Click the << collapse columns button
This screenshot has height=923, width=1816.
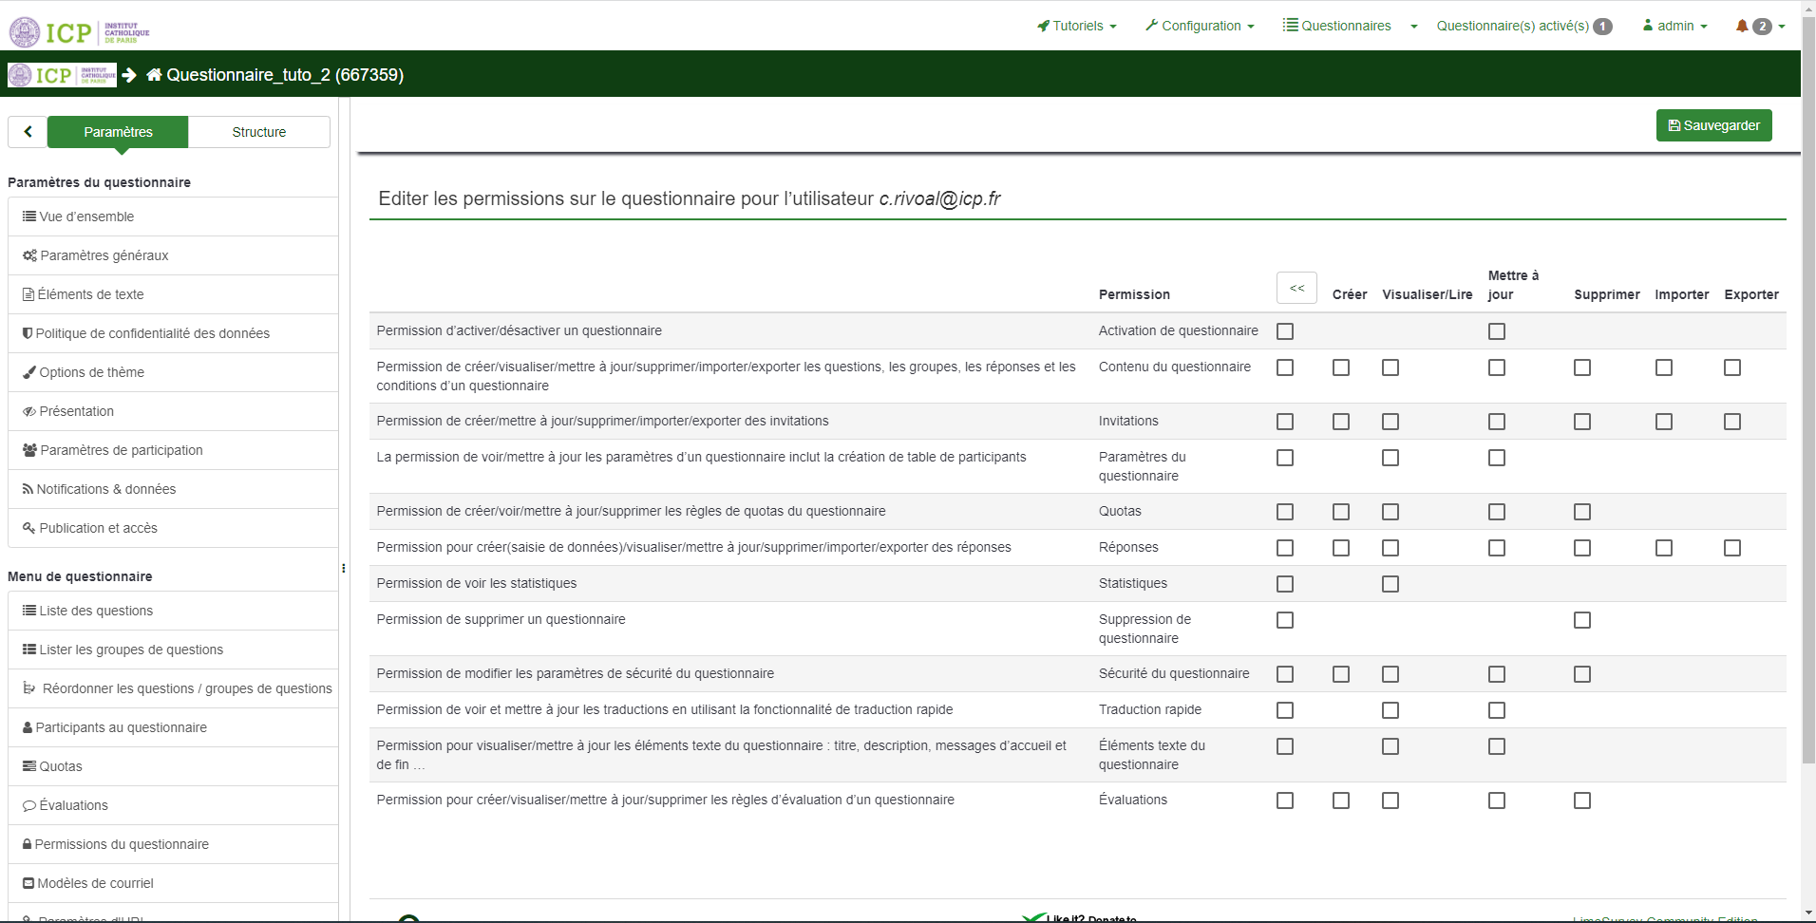pos(1296,288)
